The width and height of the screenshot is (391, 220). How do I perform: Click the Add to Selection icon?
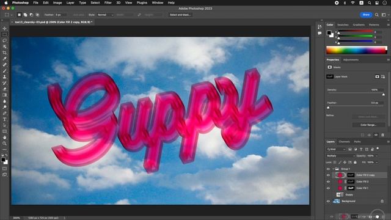pyautogui.click(x=25, y=15)
